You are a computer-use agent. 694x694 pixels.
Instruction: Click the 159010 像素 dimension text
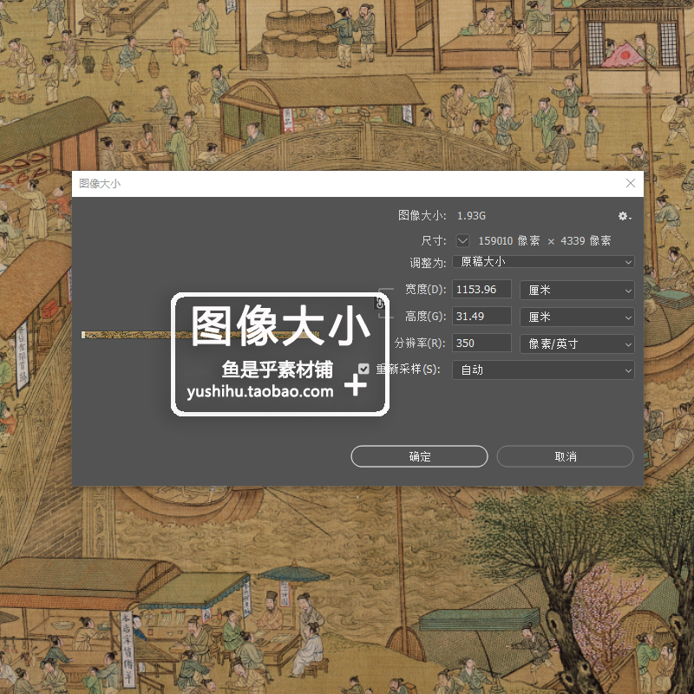tap(509, 241)
